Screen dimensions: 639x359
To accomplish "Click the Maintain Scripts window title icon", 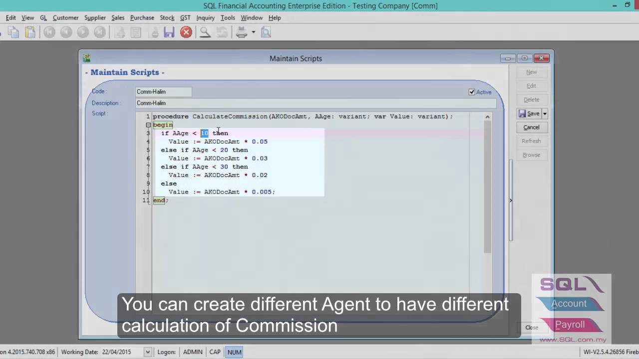I will [87, 58].
